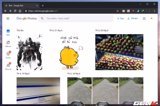
Task: Click the padlock site info icon
Action: pyautogui.click(x=26, y=11)
